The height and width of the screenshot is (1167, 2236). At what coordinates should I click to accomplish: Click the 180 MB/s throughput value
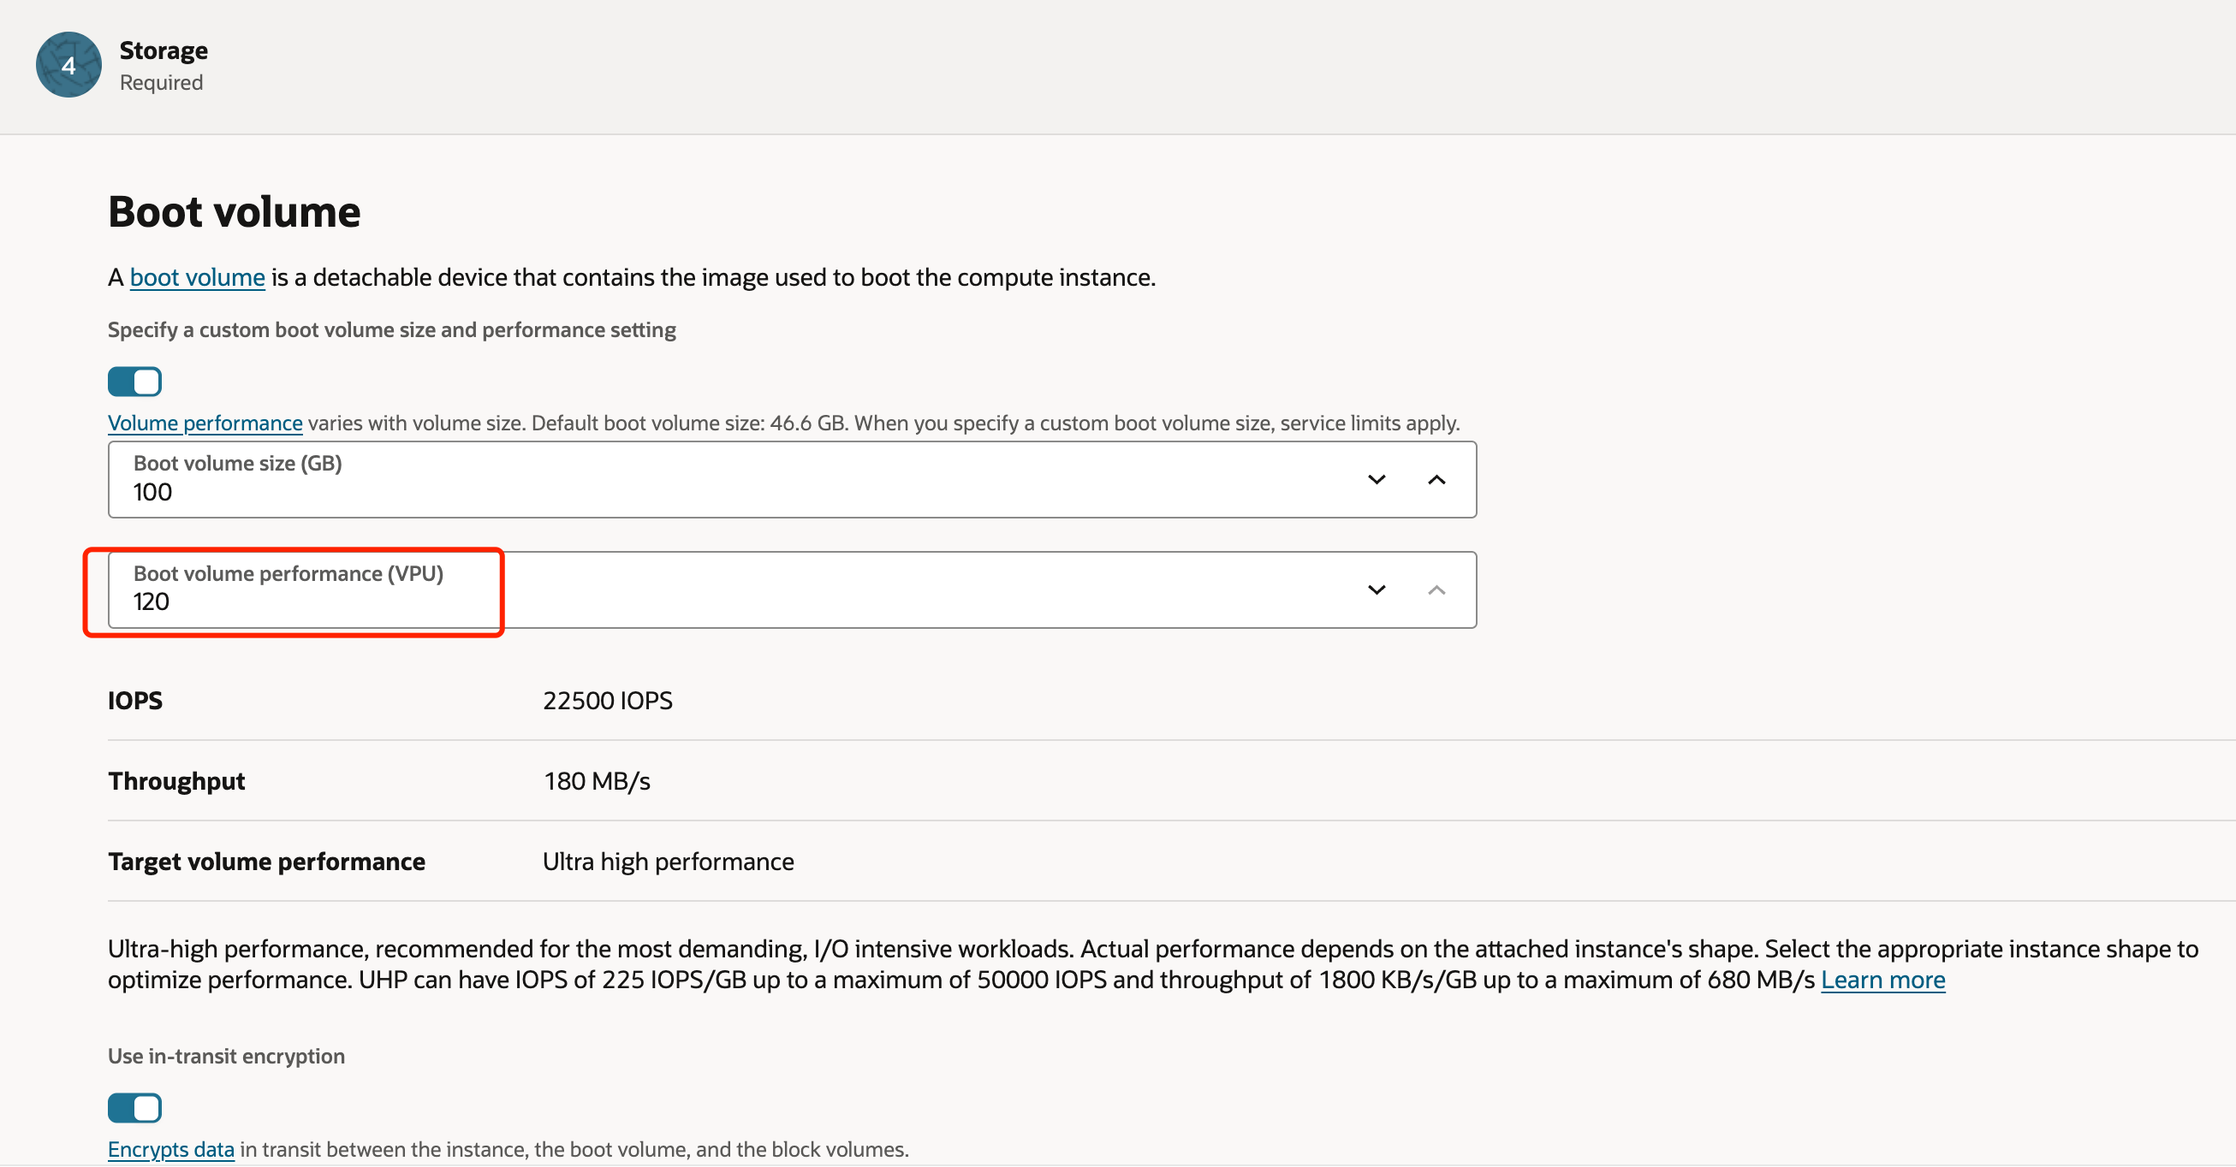click(598, 781)
